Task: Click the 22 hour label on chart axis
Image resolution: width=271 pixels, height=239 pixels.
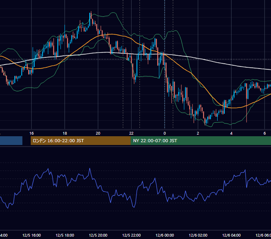Action: (132, 133)
